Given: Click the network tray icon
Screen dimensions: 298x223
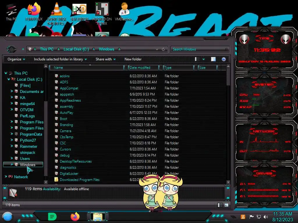Looking at the screenshot, I should tap(259, 217).
